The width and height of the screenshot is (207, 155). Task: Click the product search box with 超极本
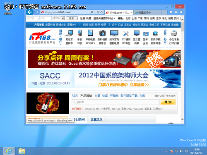(116, 102)
